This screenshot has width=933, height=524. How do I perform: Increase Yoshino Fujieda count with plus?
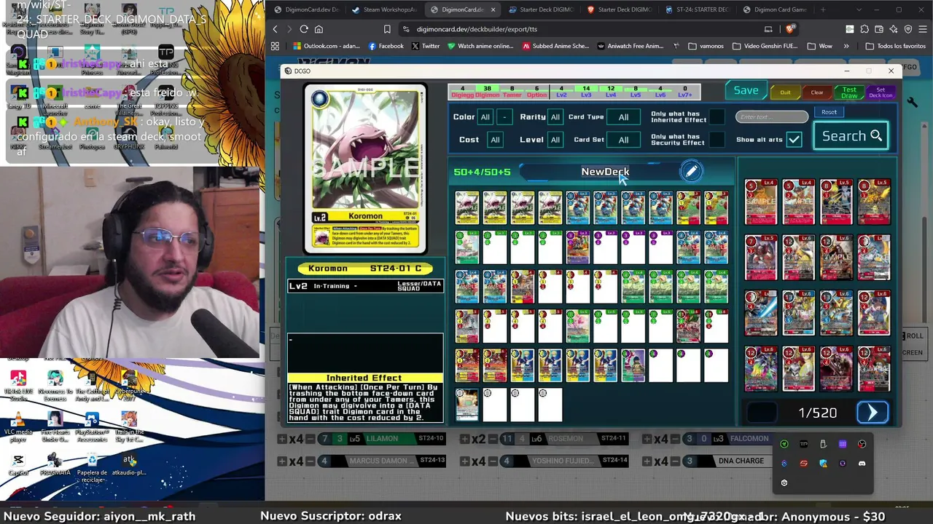pyautogui.click(x=464, y=461)
